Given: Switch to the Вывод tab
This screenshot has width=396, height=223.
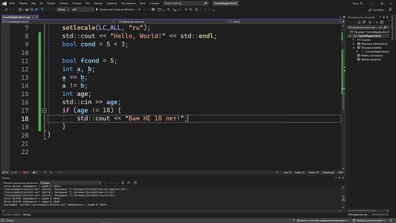Looking at the screenshot, I should (27, 215).
